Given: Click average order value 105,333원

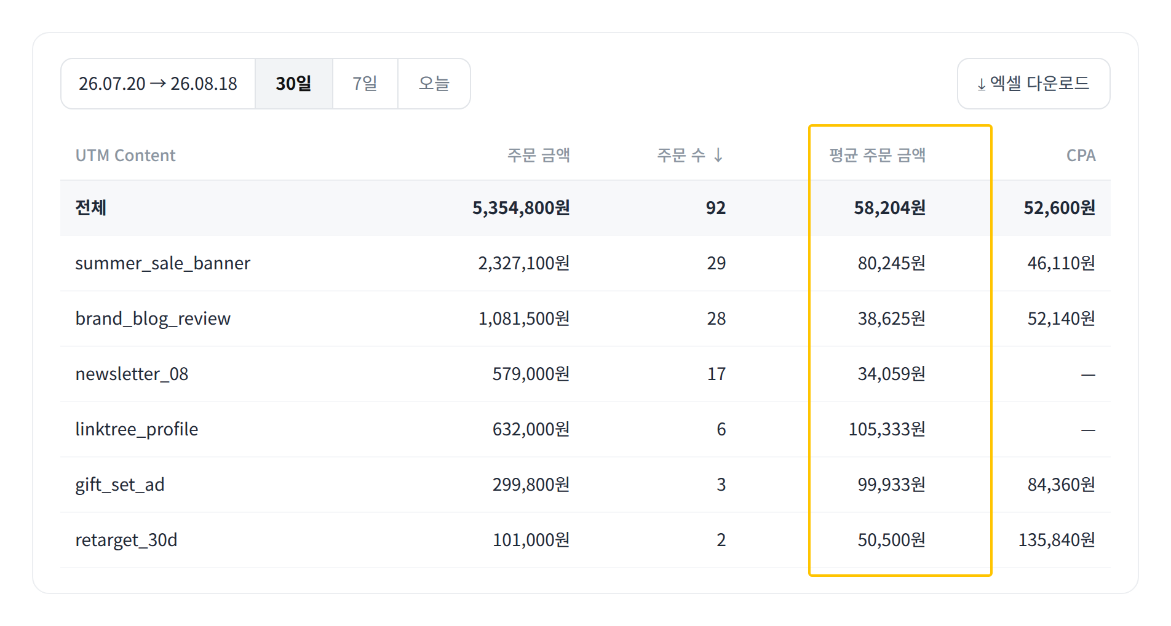Looking at the screenshot, I should click(x=887, y=429).
